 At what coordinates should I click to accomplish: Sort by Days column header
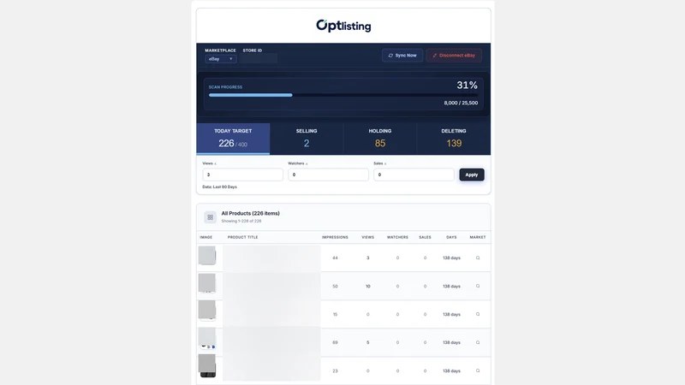point(451,237)
